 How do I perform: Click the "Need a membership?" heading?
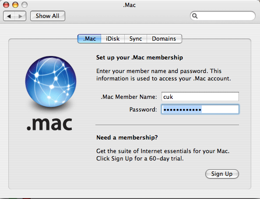click(127, 137)
